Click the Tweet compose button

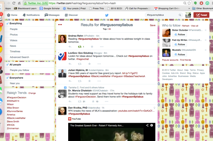coord(201,15)
